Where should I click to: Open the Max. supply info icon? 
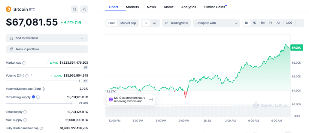(x=25, y=120)
